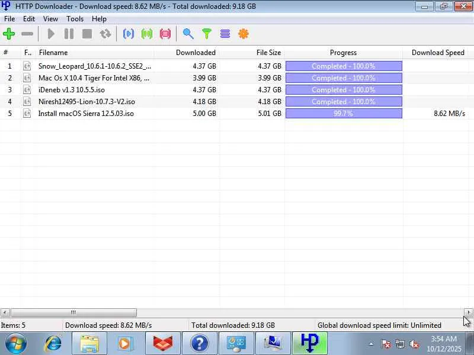Click the file icon beside Install macOS Sierra
The height and width of the screenshot is (355, 474).
pyautogui.click(x=27, y=114)
